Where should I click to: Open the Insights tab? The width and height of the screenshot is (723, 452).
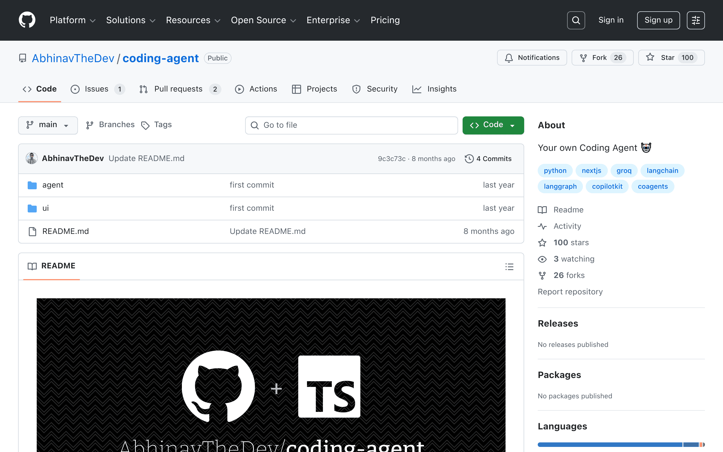(434, 89)
